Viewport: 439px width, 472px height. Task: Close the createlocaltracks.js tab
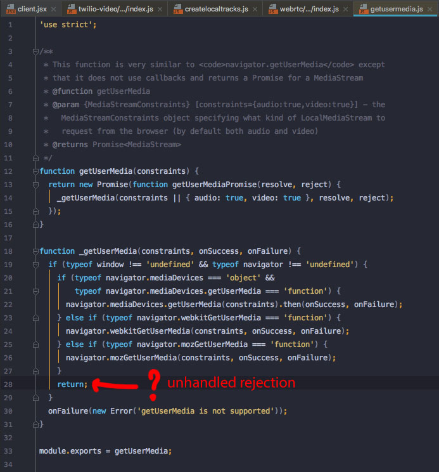(x=255, y=10)
